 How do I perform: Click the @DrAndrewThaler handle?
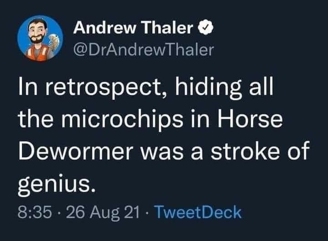click(142, 50)
